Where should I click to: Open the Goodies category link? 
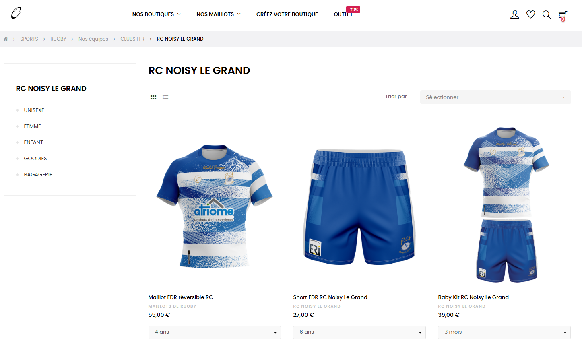click(x=35, y=159)
